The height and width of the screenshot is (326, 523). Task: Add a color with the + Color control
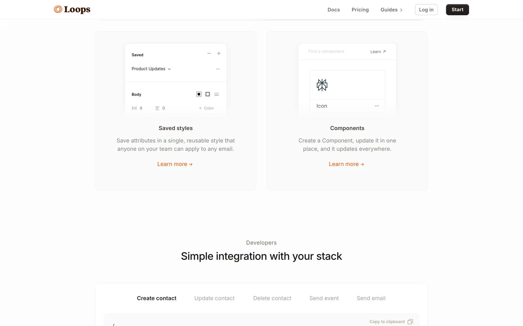(x=206, y=108)
